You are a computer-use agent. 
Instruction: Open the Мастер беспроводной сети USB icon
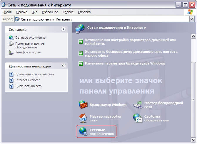(x=138, y=105)
